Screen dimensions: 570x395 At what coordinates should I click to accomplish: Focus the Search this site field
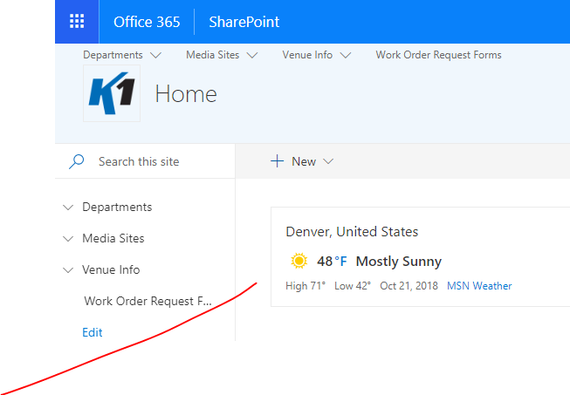[x=145, y=161]
